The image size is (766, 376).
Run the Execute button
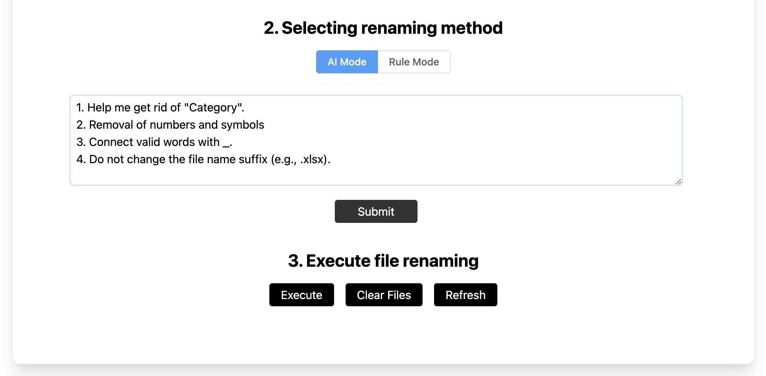pyautogui.click(x=301, y=295)
